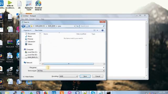
Task: Sort by the Name column header
Action: [46, 34]
